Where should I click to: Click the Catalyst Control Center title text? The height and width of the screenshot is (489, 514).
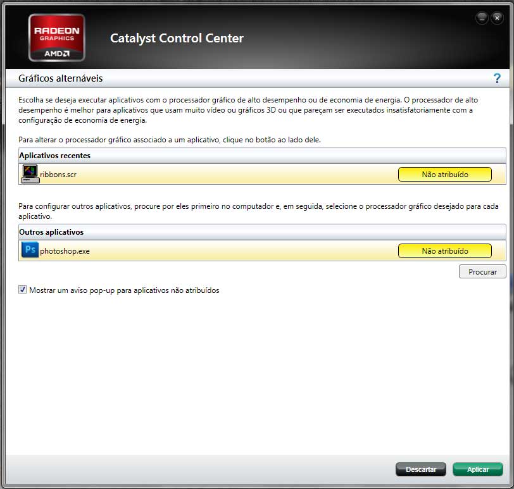[177, 39]
